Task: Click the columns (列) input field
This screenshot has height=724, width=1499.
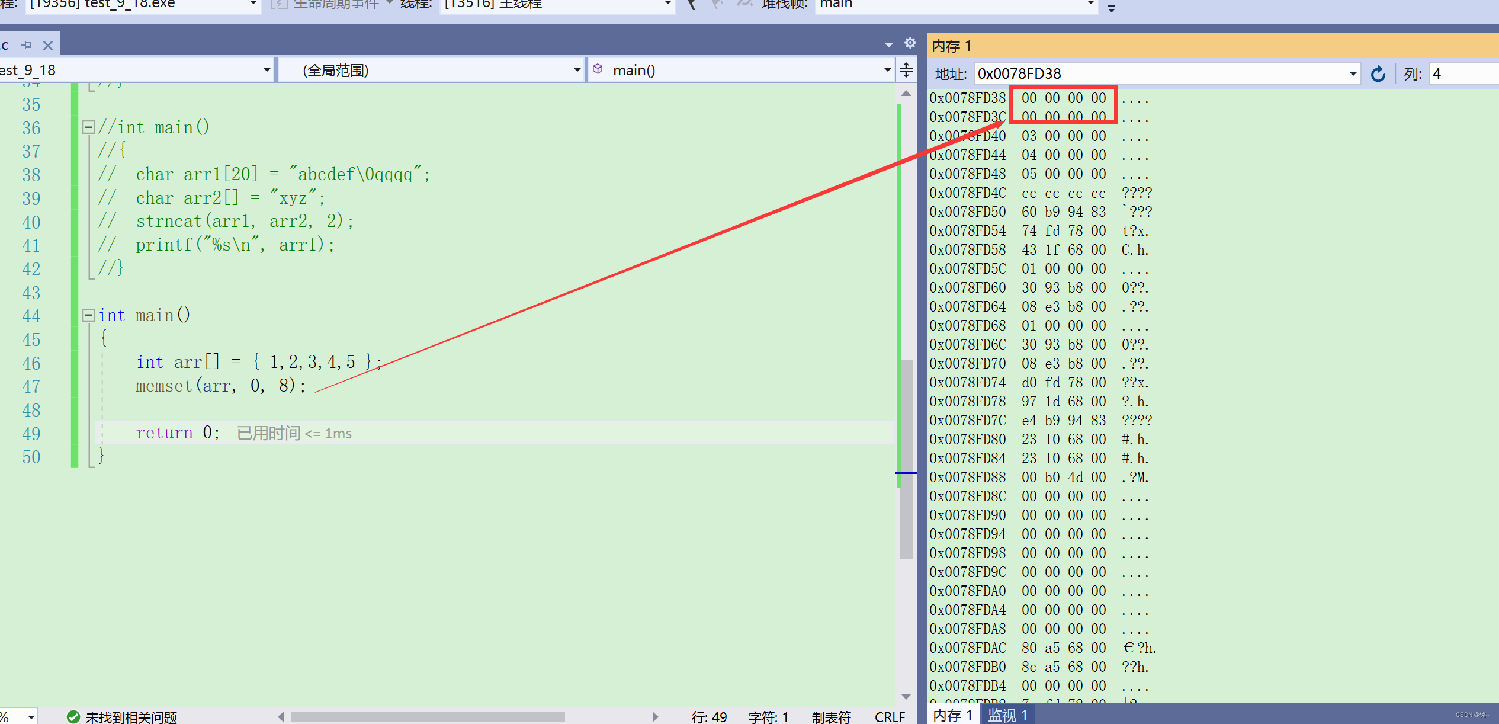Action: pos(1464,74)
